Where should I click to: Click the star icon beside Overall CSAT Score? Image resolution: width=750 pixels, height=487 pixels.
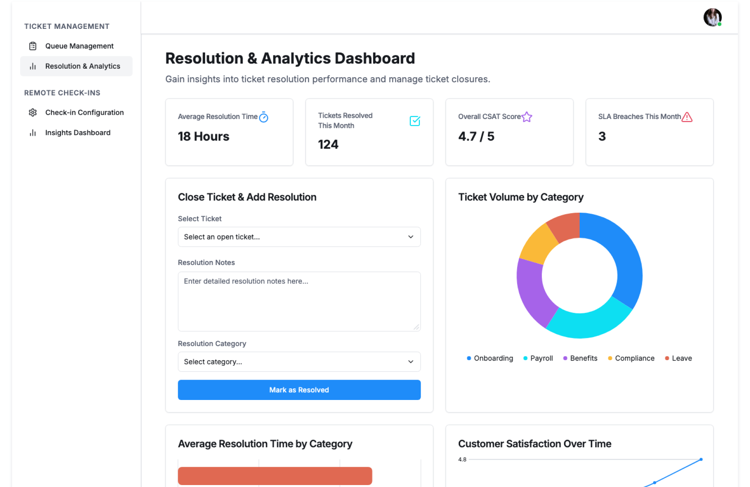[527, 117]
